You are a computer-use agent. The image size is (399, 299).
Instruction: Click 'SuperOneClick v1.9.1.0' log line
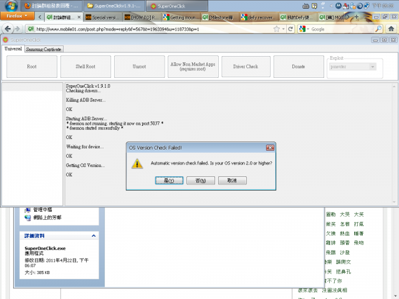tap(88, 86)
